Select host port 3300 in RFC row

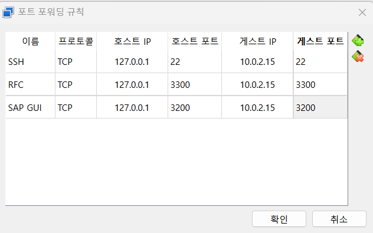coord(195,84)
